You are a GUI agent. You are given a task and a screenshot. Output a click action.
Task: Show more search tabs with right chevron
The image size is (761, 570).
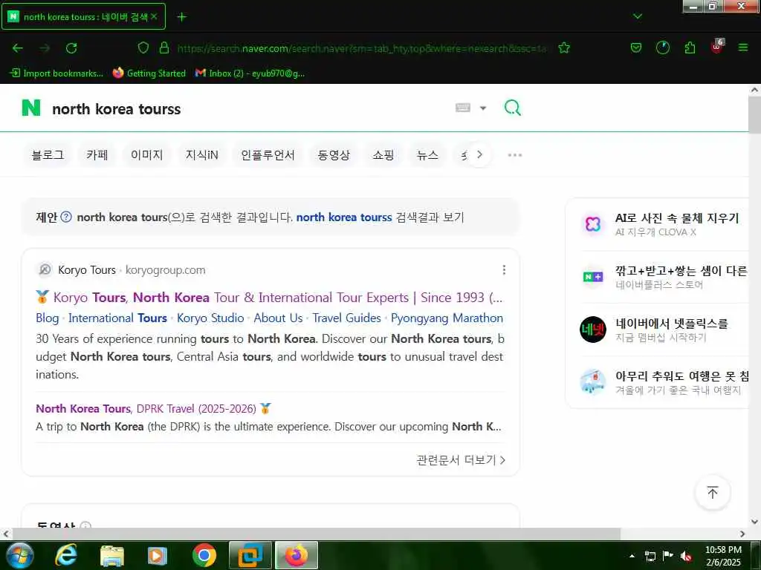[x=479, y=154]
